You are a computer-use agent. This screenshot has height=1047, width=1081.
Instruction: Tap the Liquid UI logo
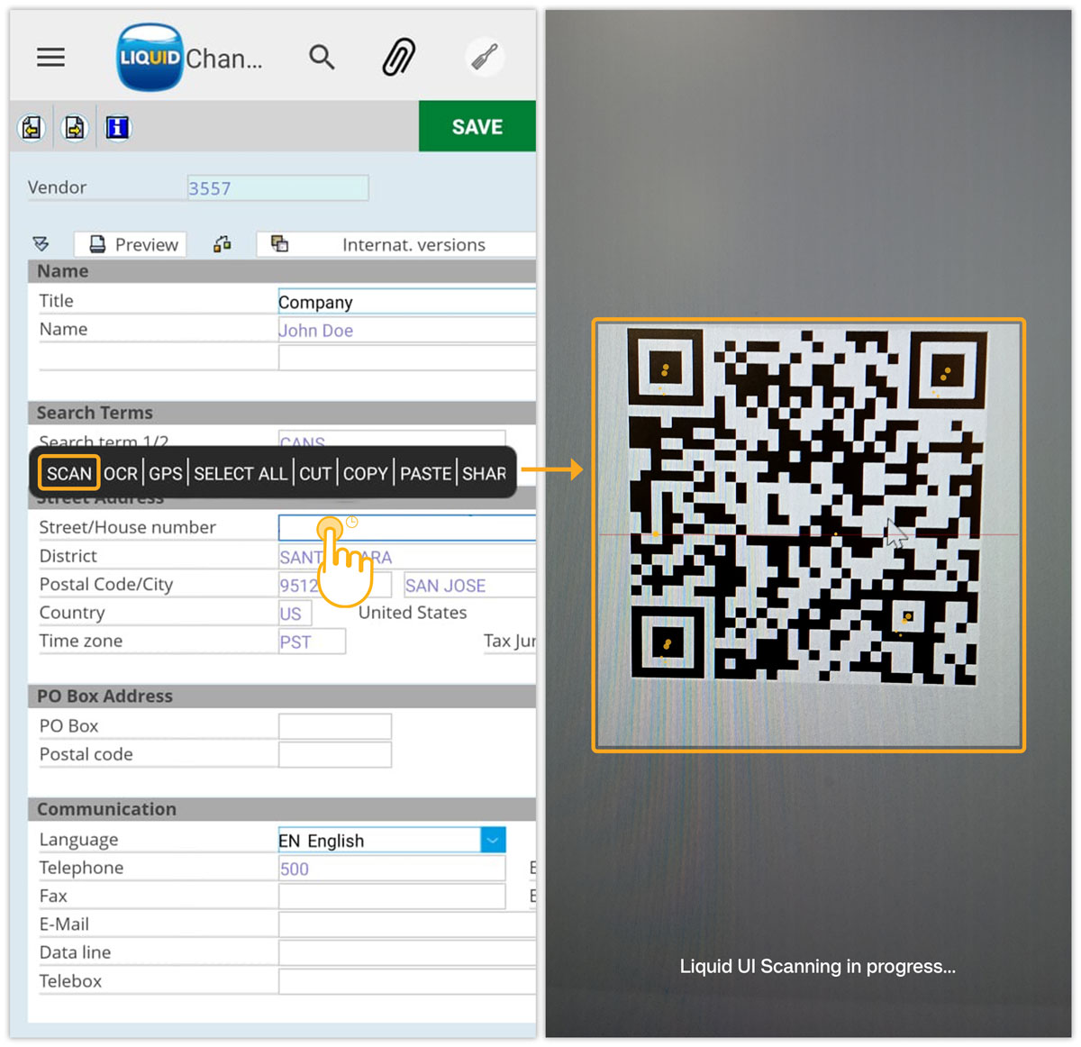[x=150, y=58]
